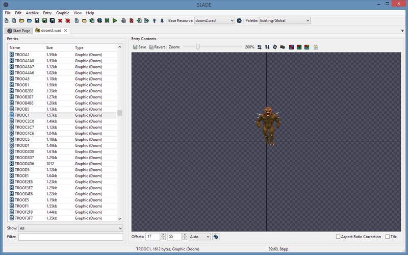
Task: Enable the Aspect Ratio Correction checkbox
Action: [x=338, y=237]
